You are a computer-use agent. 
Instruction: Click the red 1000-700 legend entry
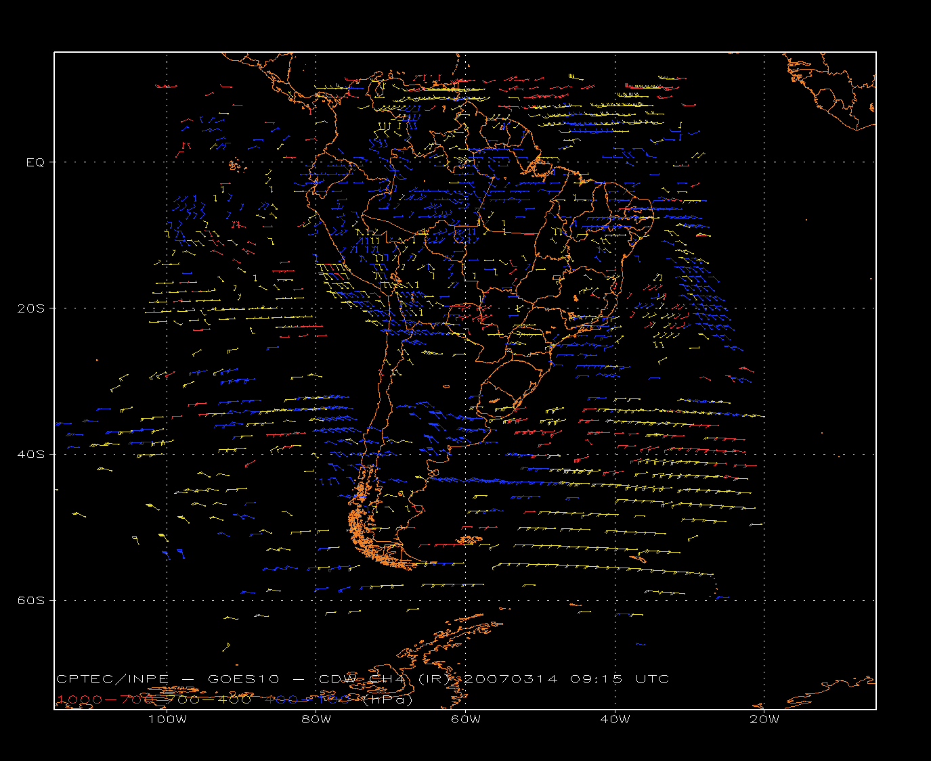tap(106, 699)
